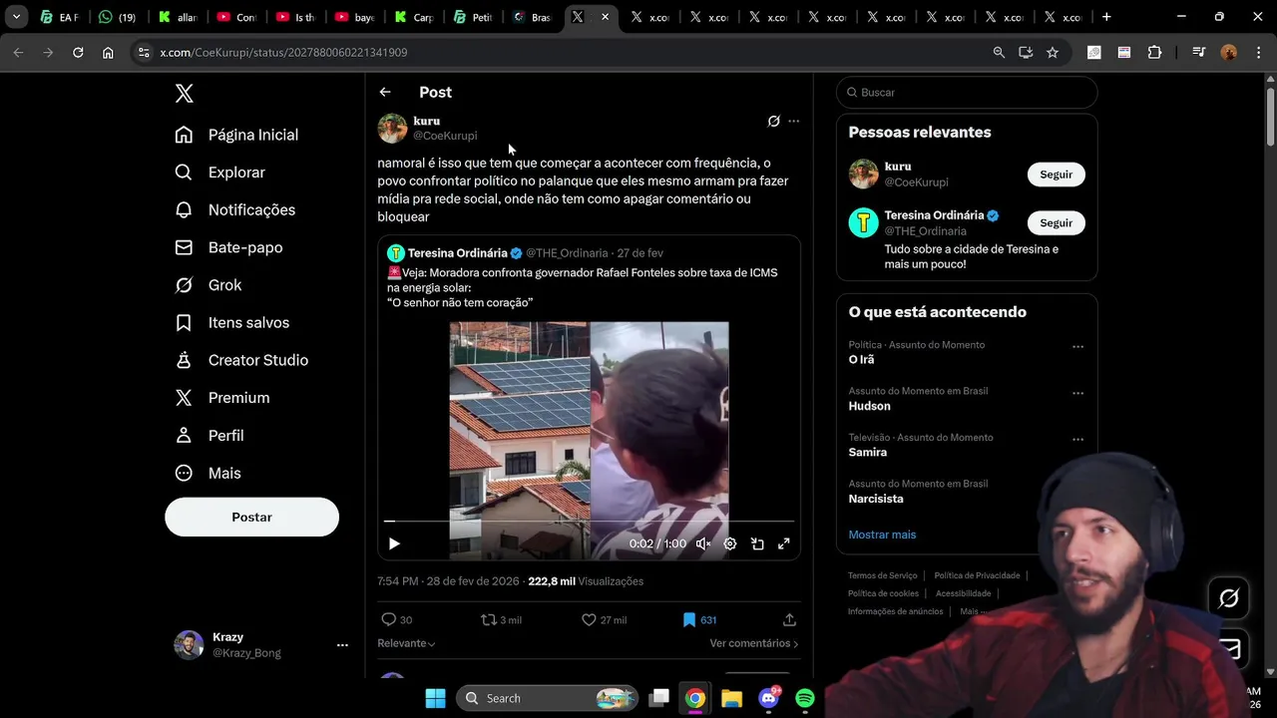Open Chrome extensions puzzle icon
This screenshot has width=1277, height=718.
[1155, 52]
